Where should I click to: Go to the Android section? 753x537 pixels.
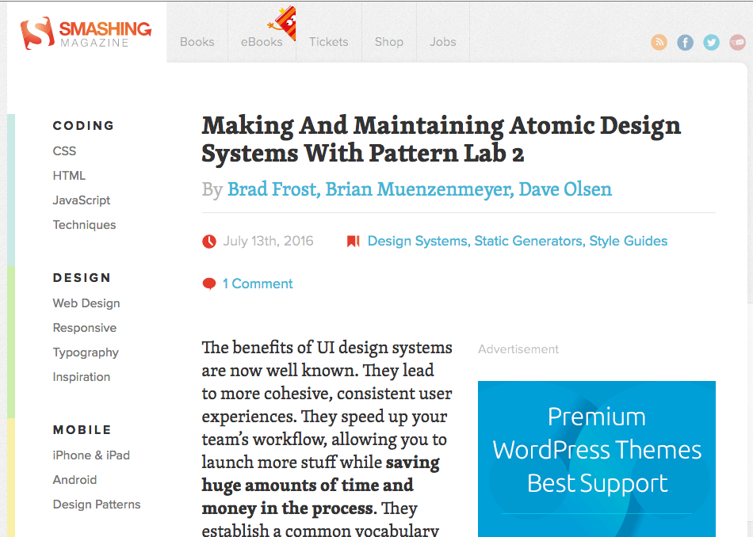75,479
